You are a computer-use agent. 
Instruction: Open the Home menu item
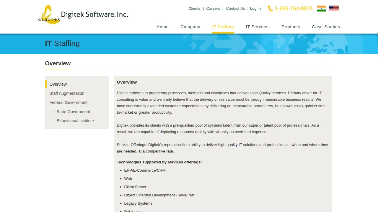point(162,27)
